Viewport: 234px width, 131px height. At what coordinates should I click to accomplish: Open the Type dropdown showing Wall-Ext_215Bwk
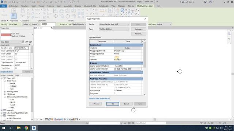click(114, 29)
